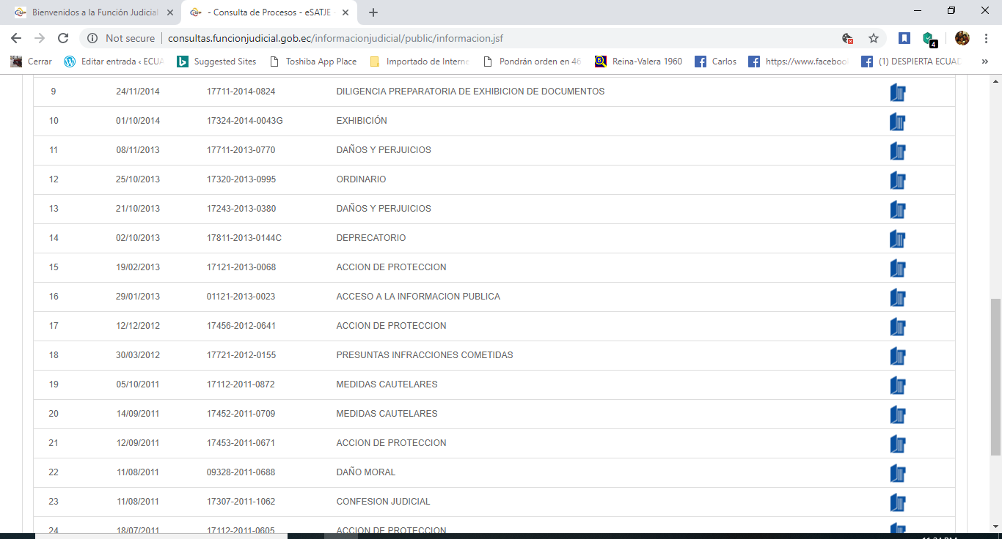Open details icon for CONFESION JUDICIAL case
Image resolution: width=1002 pixels, height=539 pixels.
click(x=897, y=502)
